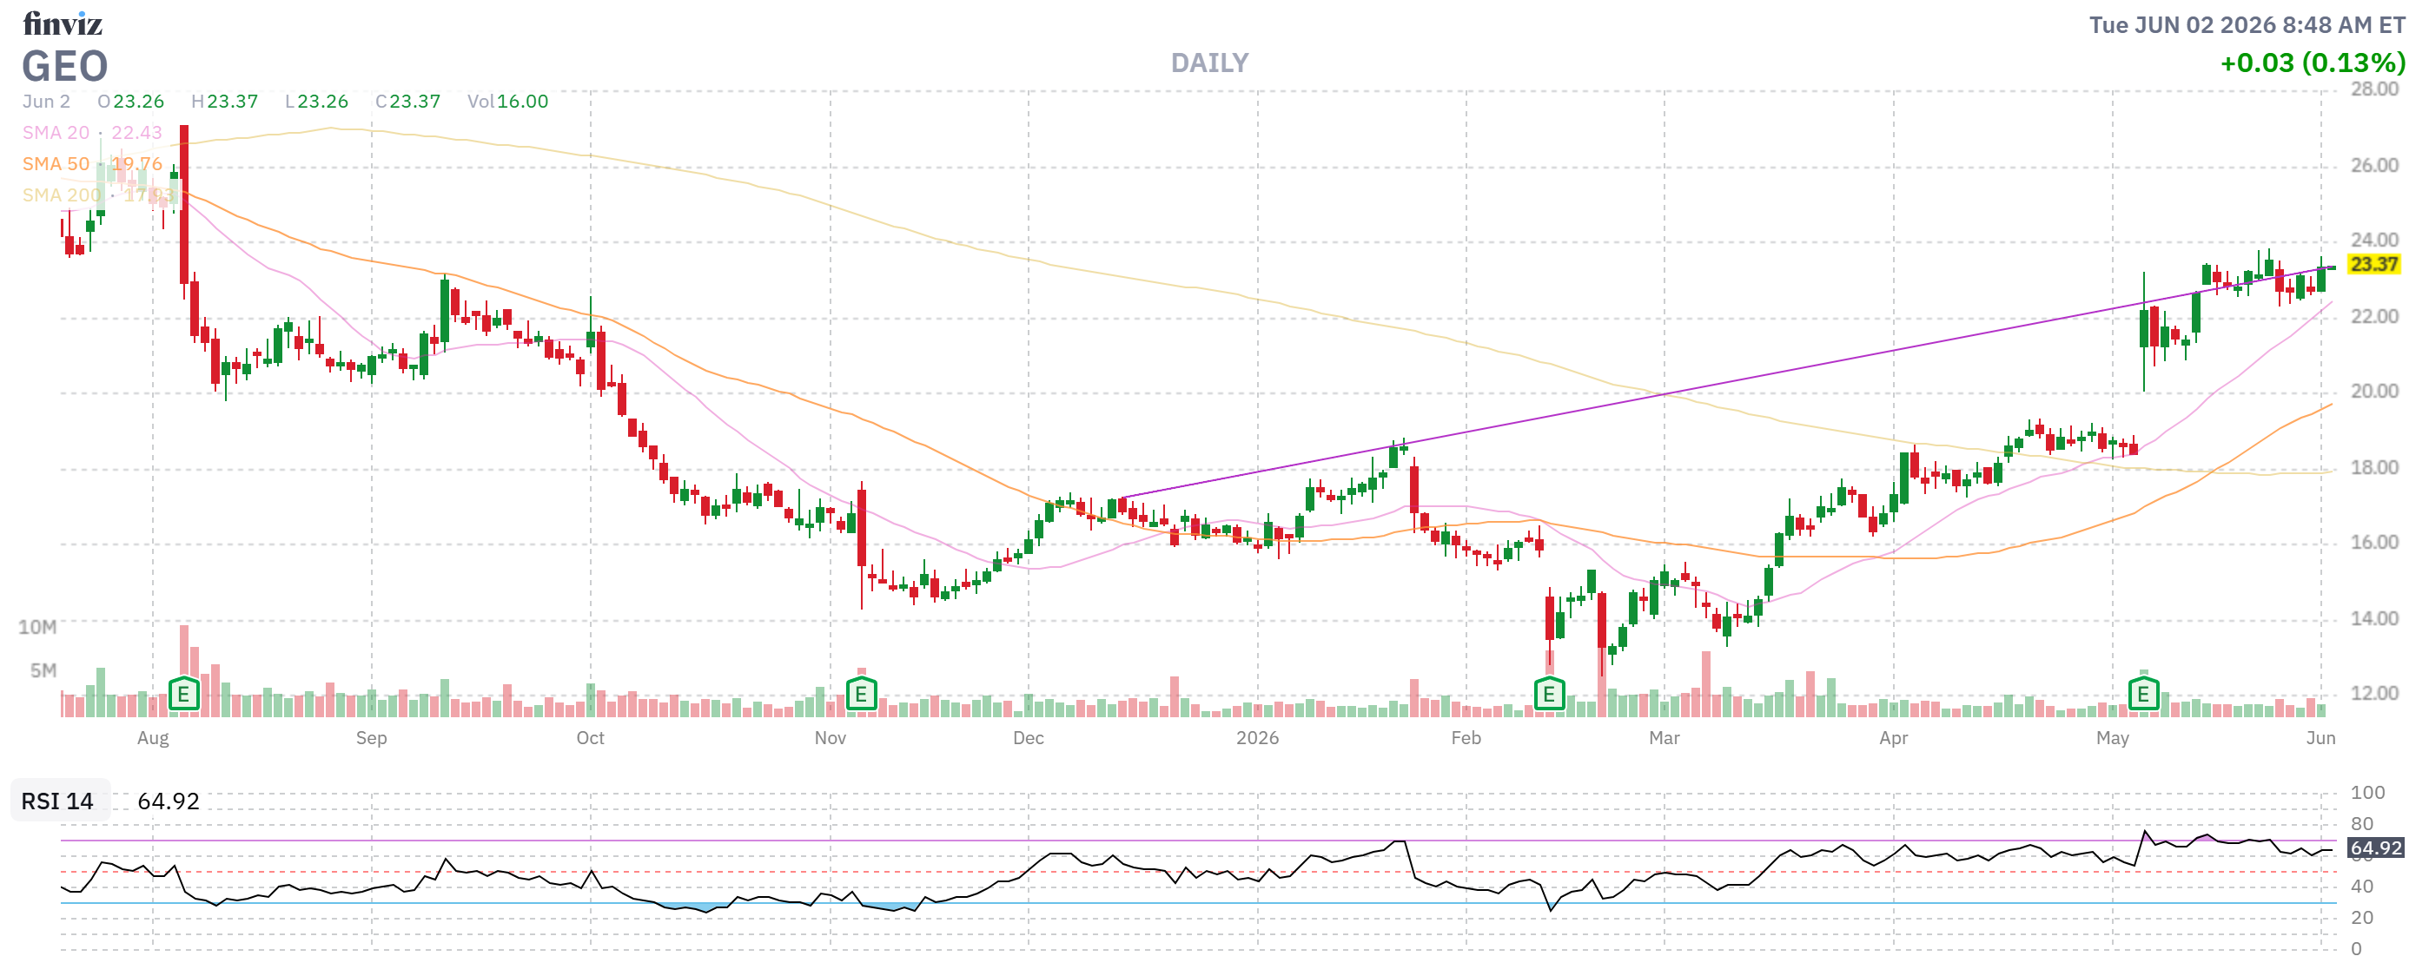Click the Sep month label
The image size is (2429, 976).
coord(372,739)
